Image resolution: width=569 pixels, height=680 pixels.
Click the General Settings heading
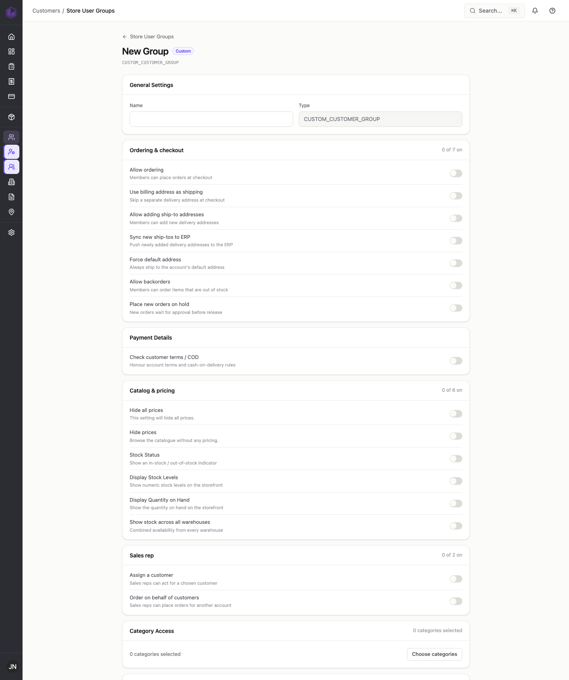151,85
